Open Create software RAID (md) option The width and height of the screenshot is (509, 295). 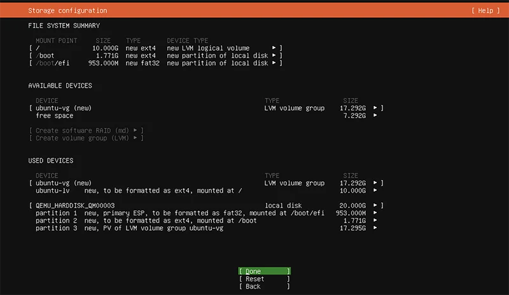coord(87,130)
